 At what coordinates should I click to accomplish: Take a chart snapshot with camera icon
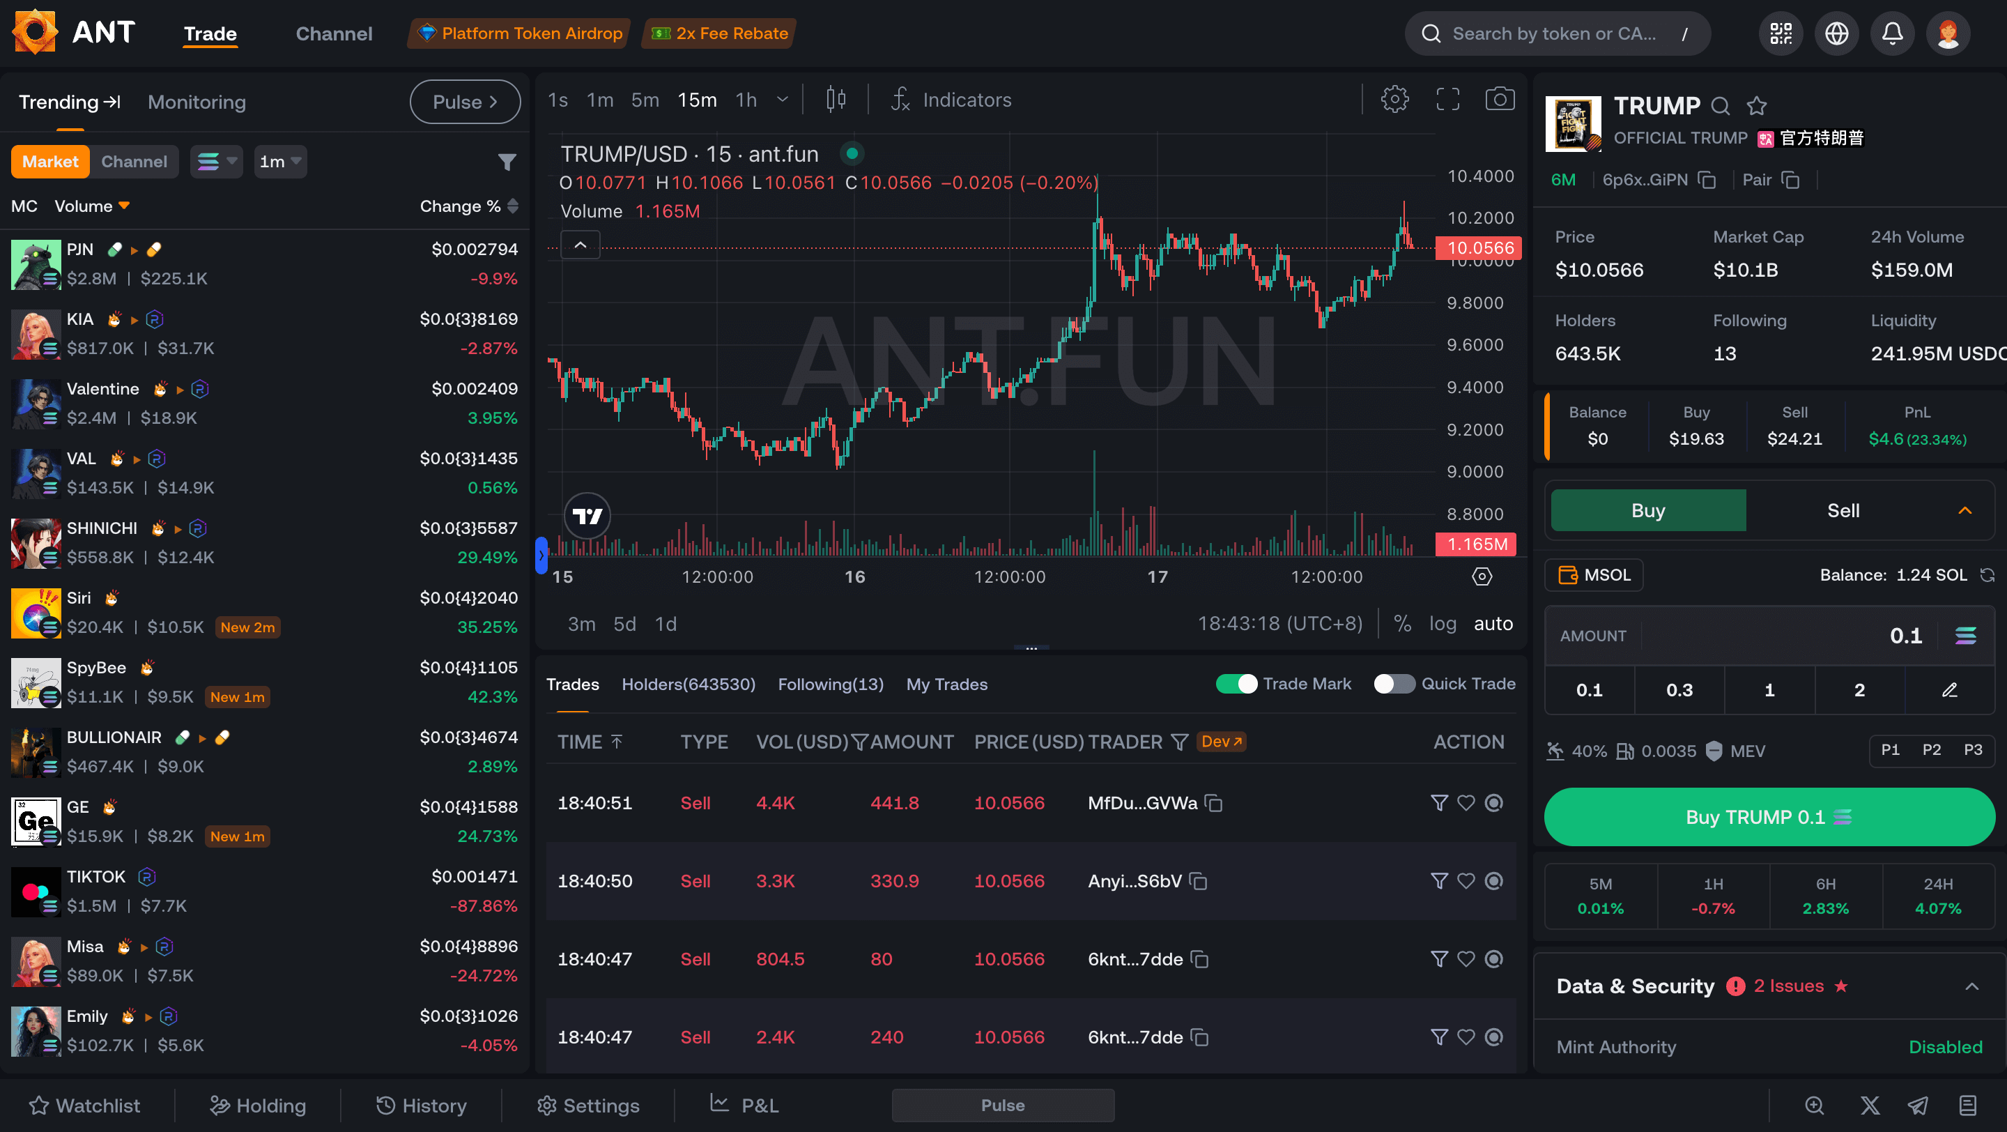1500,99
